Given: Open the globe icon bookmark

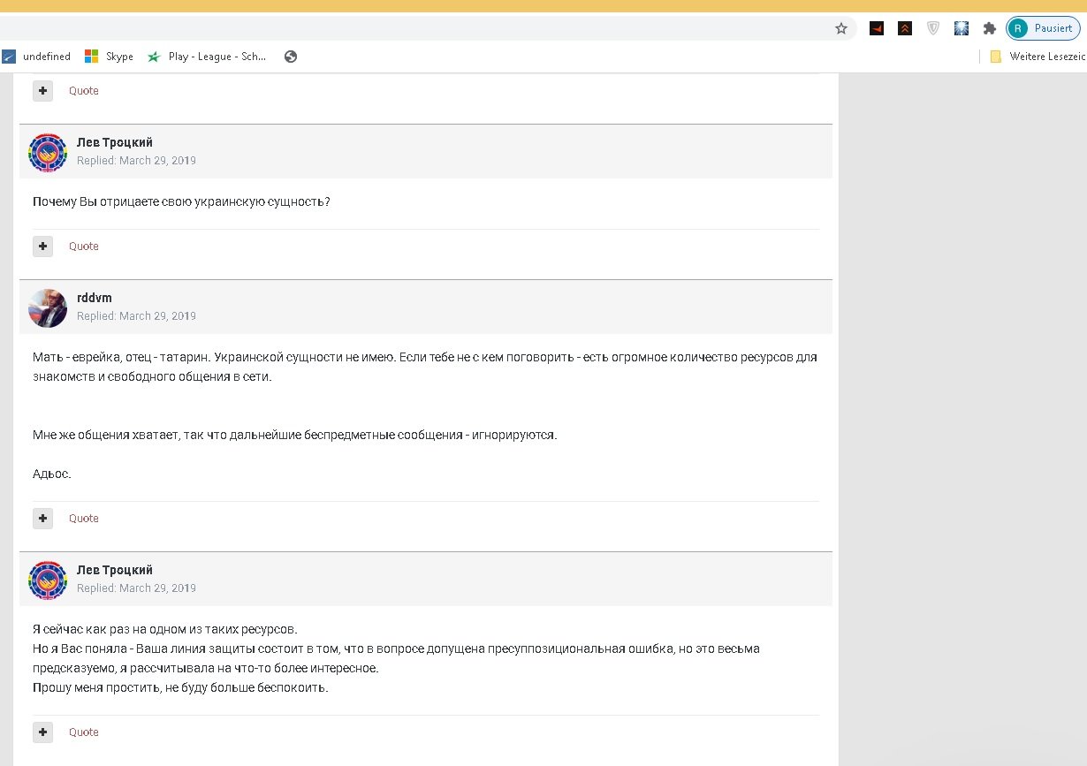Looking at the screenshot, I should [290, 57].
